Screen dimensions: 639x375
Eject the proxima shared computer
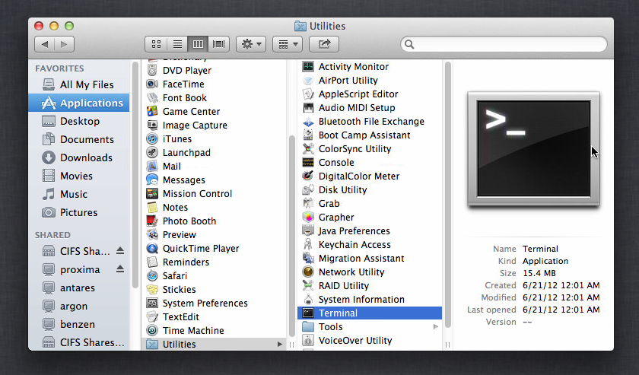tap(120, 269)
